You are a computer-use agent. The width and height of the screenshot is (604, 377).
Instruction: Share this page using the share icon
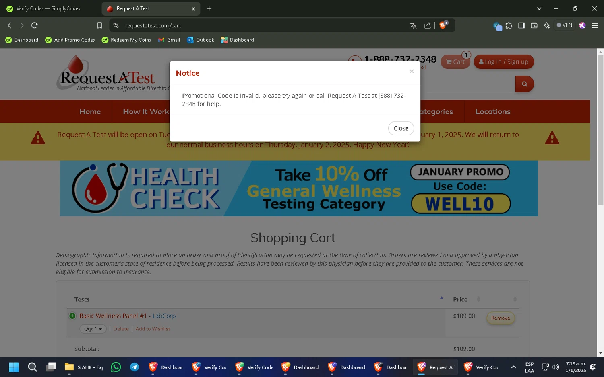coord(427,25)
